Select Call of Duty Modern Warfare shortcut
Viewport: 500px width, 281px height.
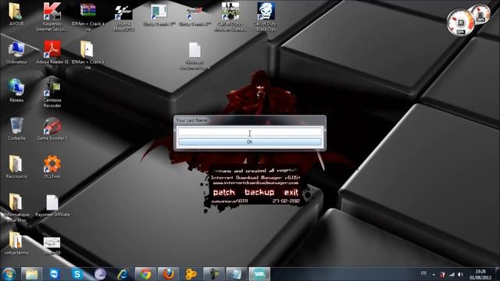click(230, 17)
